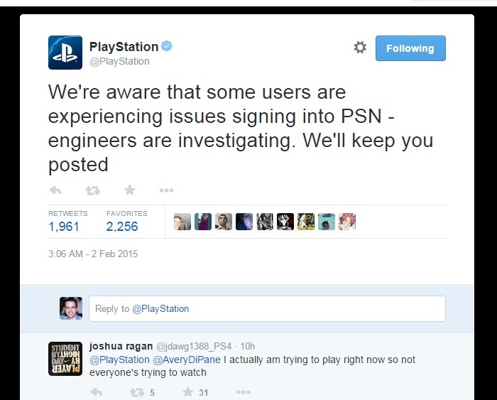Reply to joshua ragan's comment
497x400 pixels.
(97, 392)
